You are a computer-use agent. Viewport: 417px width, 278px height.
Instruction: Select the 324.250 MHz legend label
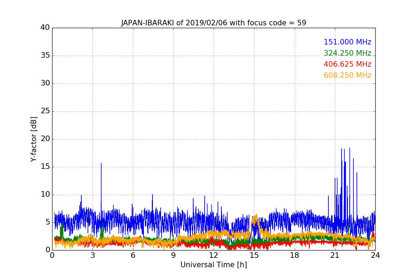click(347, 53)
